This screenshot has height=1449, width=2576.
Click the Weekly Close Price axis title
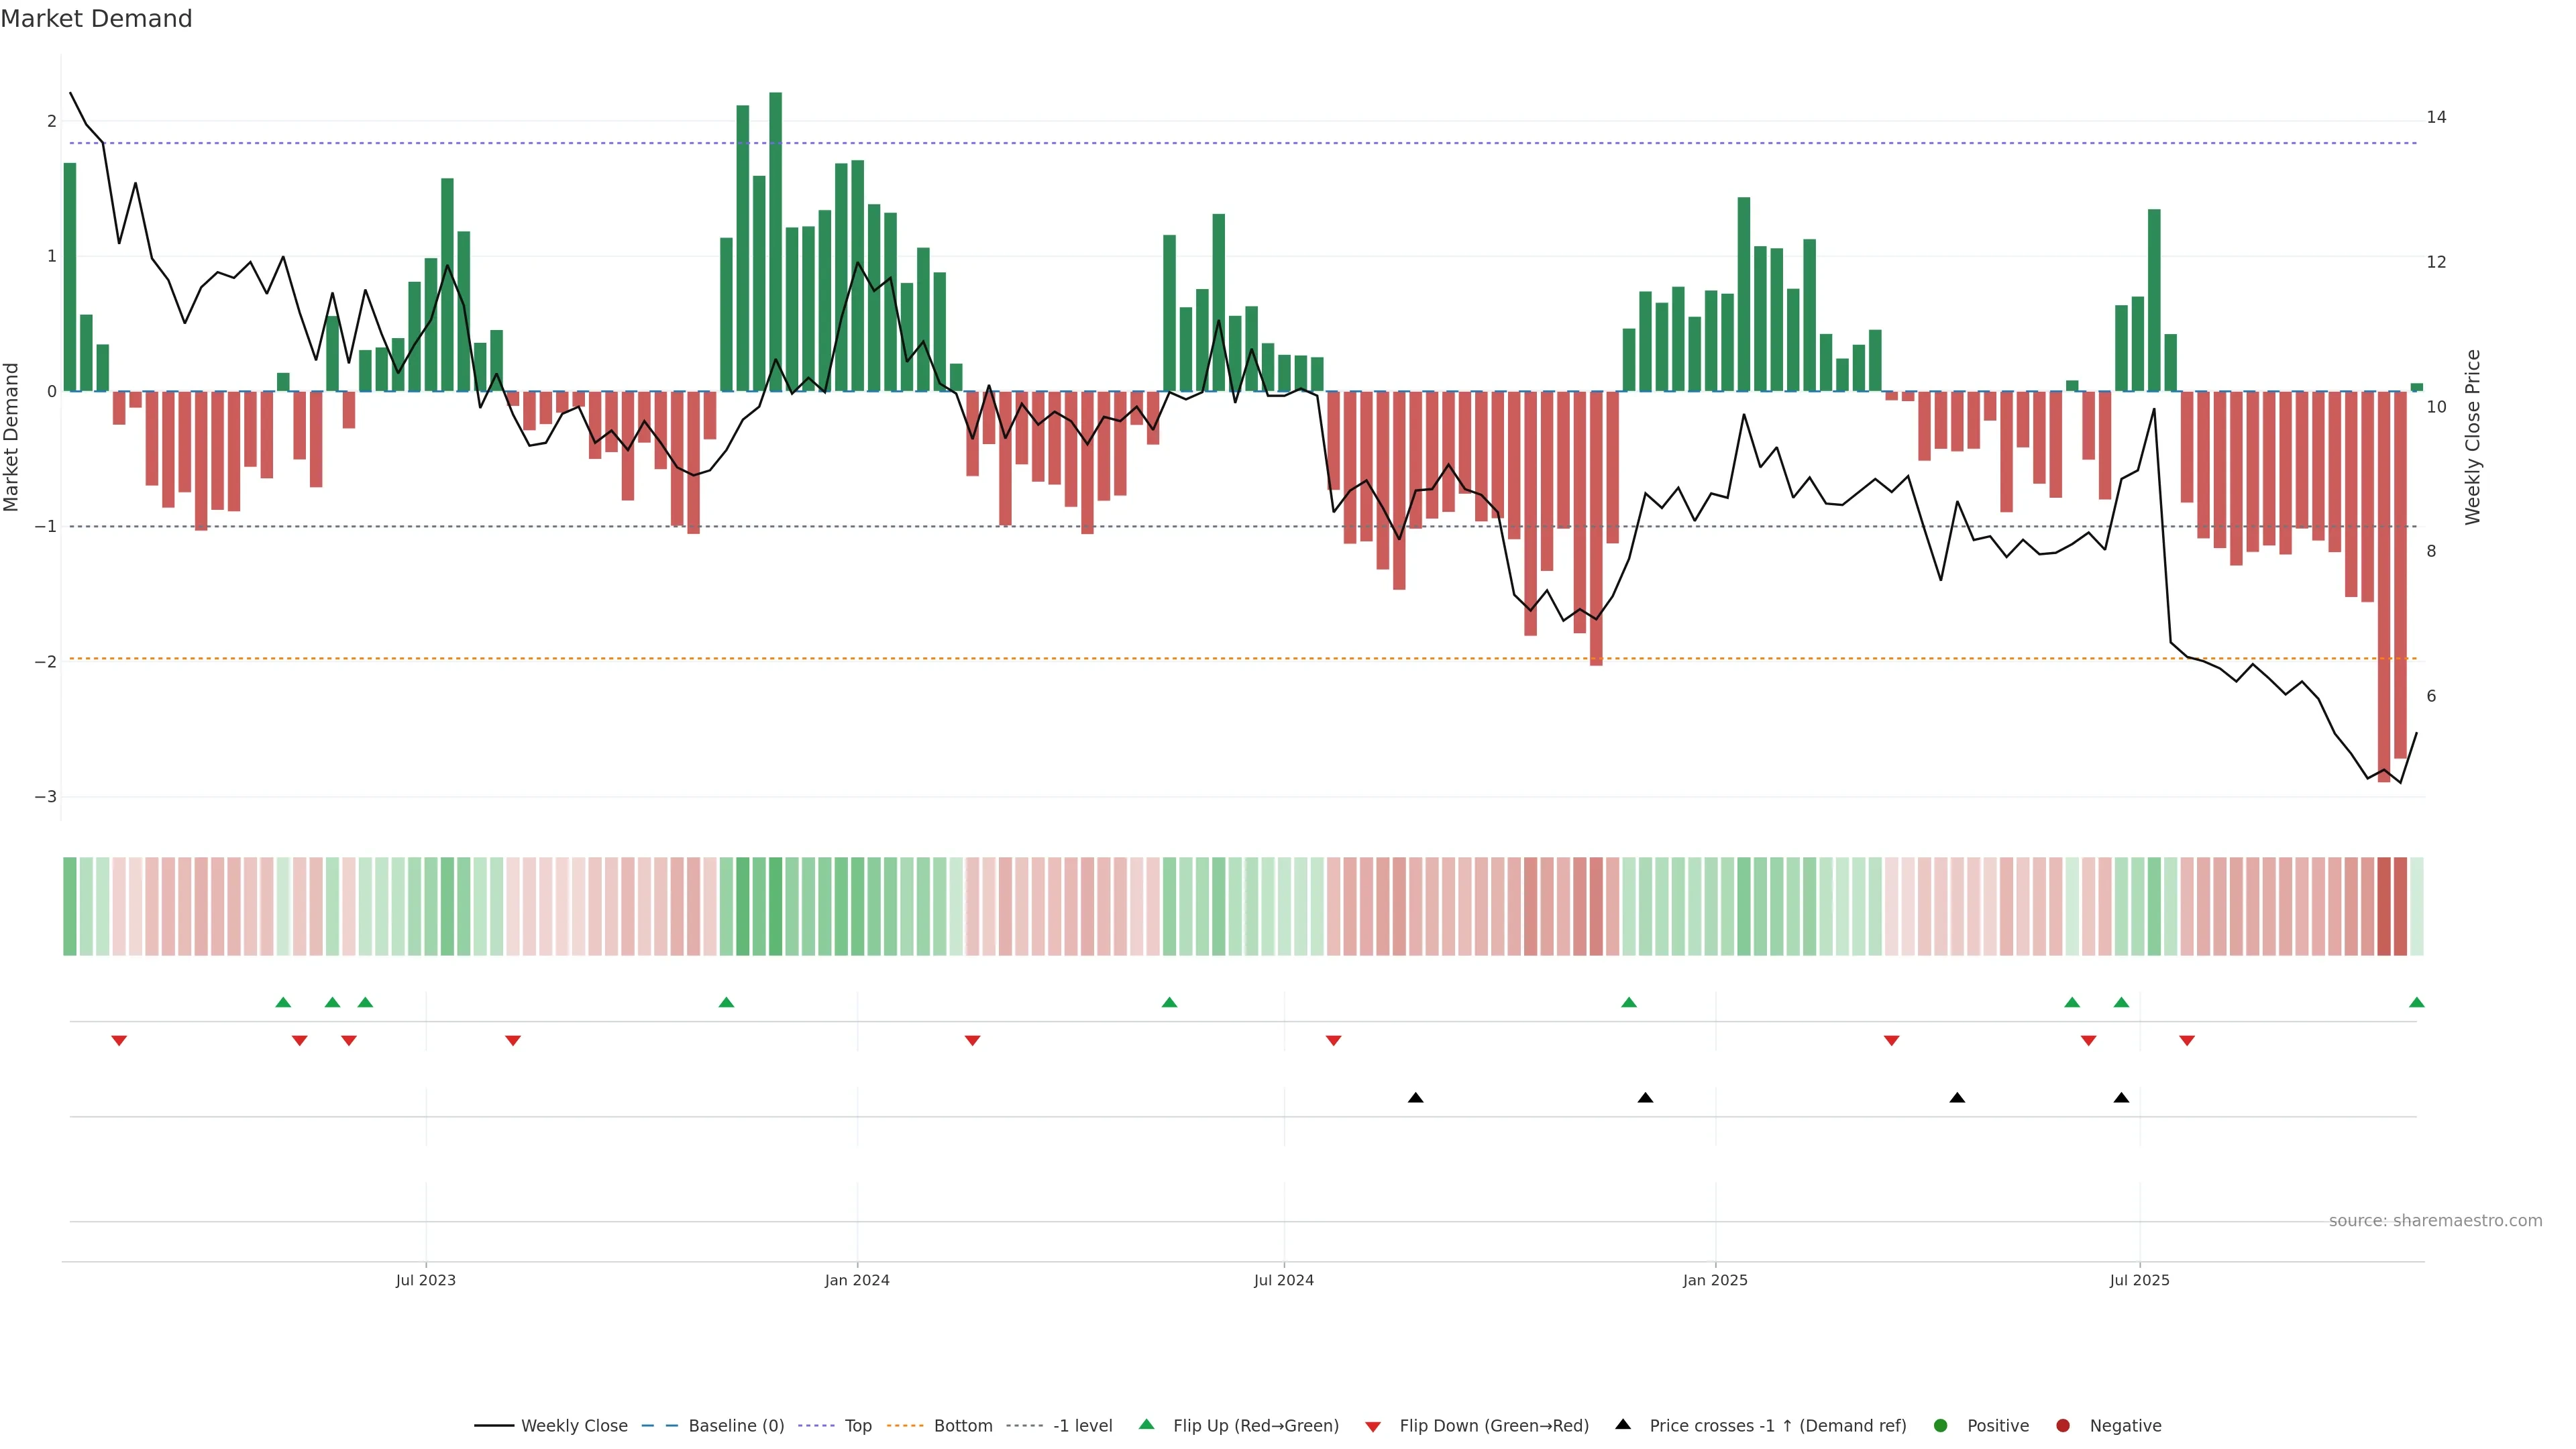(2473, 437)
